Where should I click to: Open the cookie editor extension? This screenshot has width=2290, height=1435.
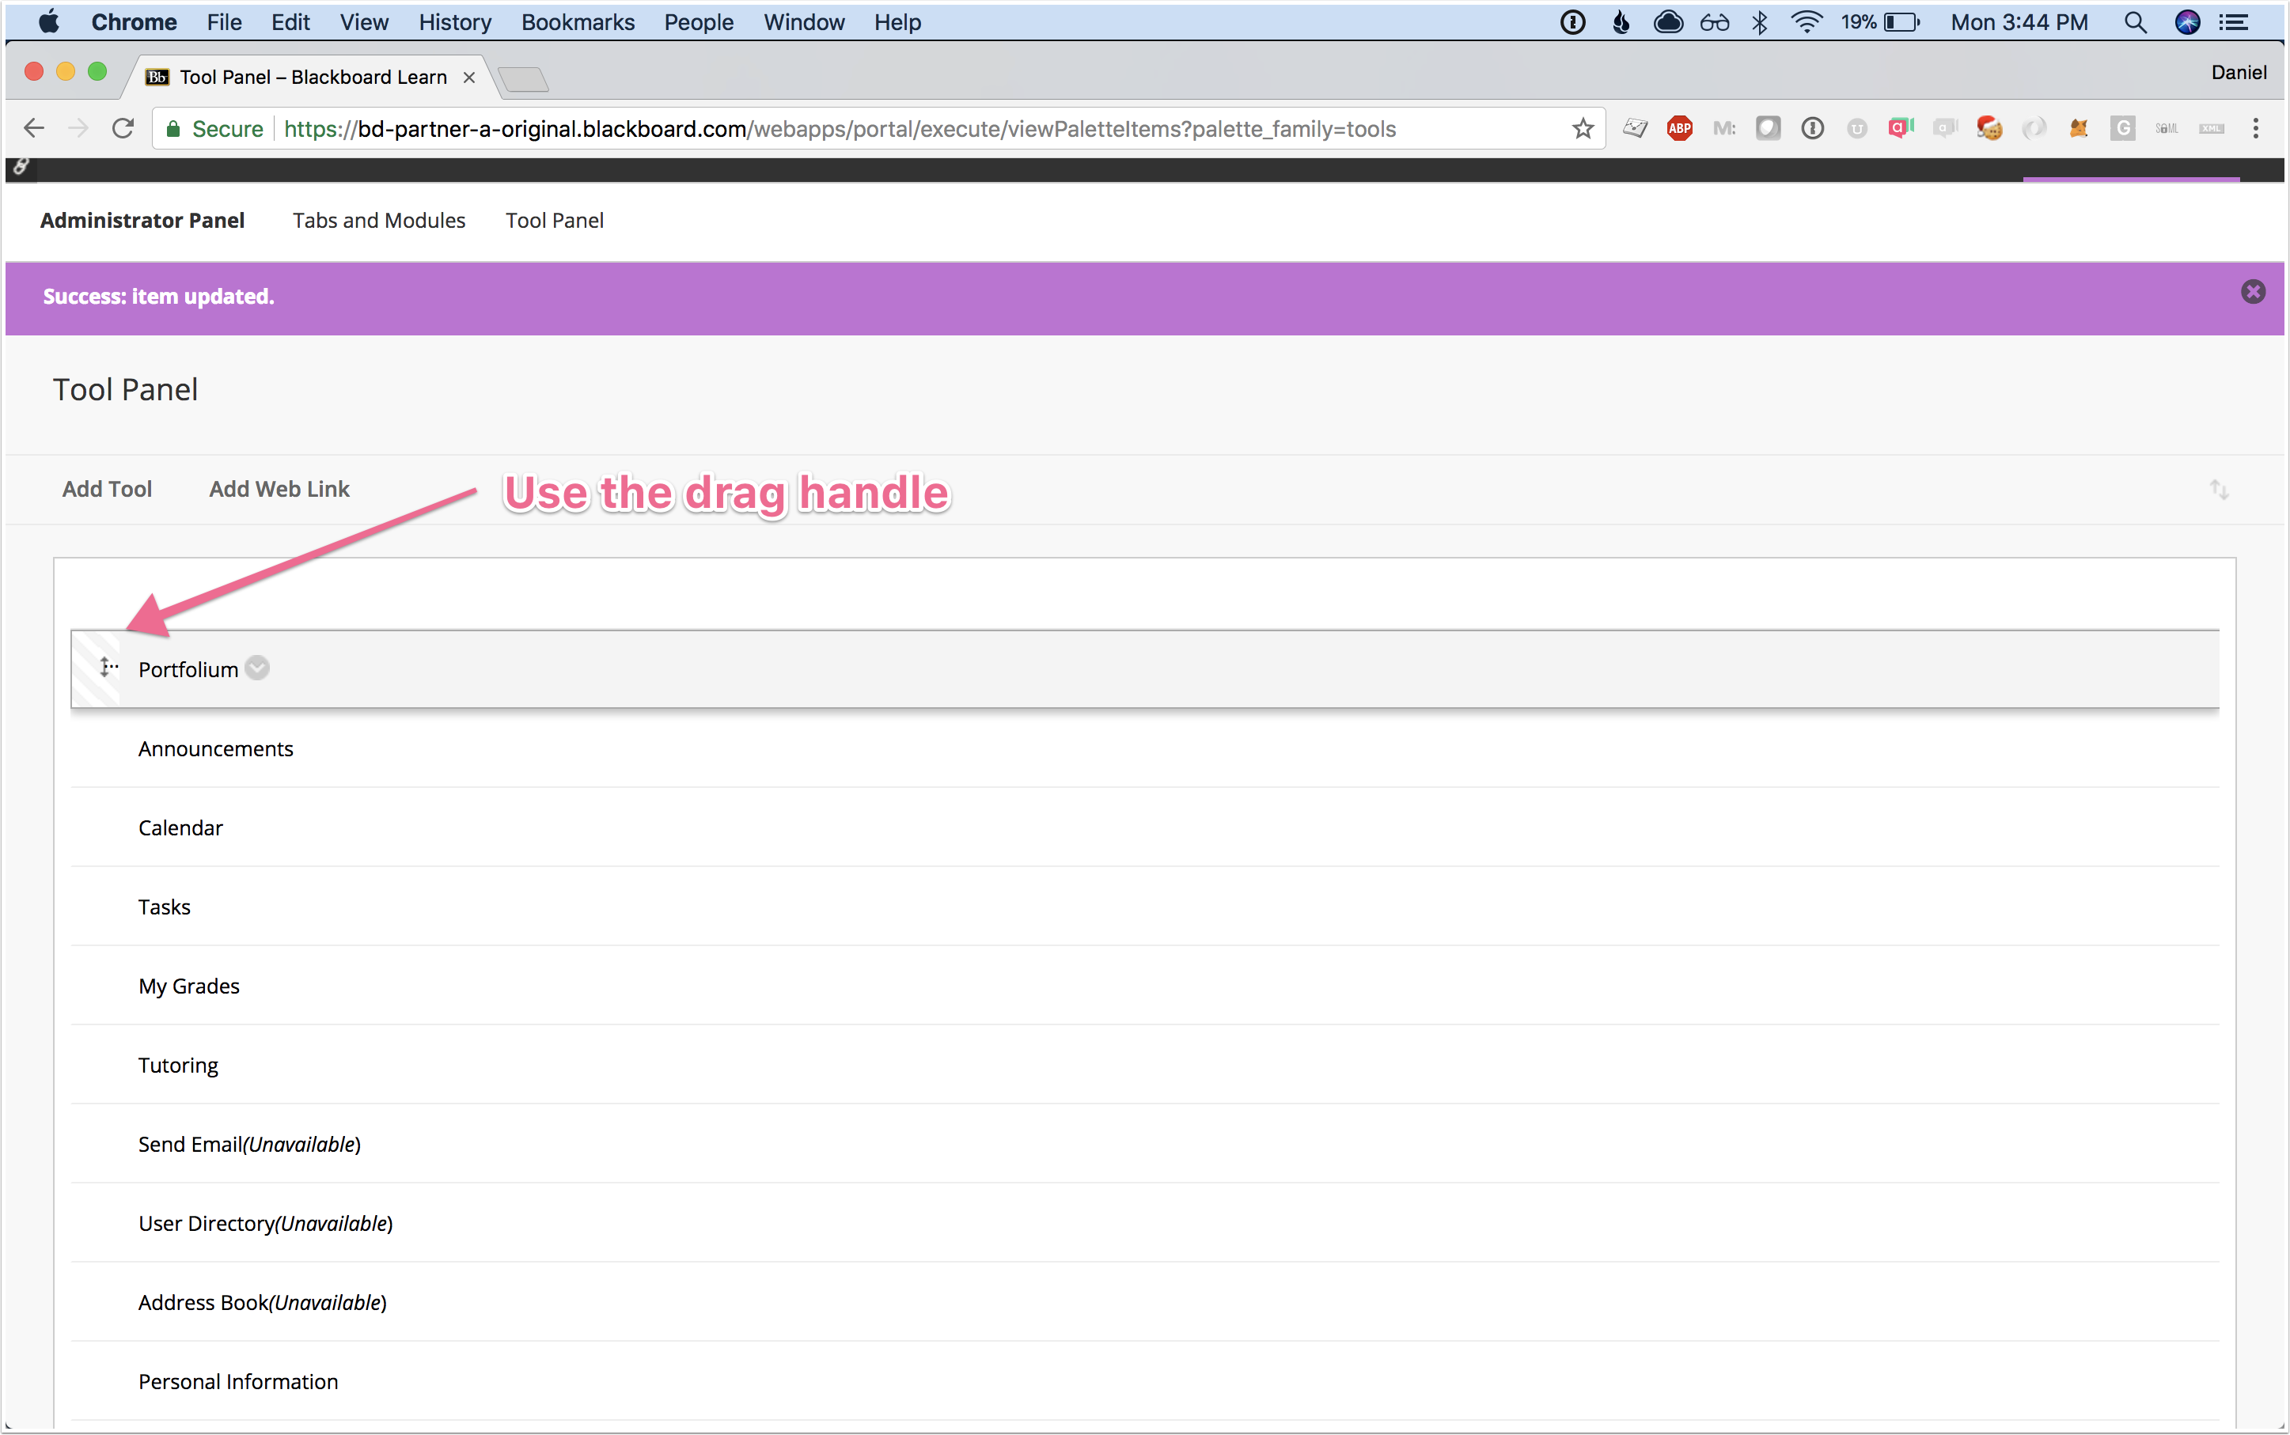point(1989,128)
